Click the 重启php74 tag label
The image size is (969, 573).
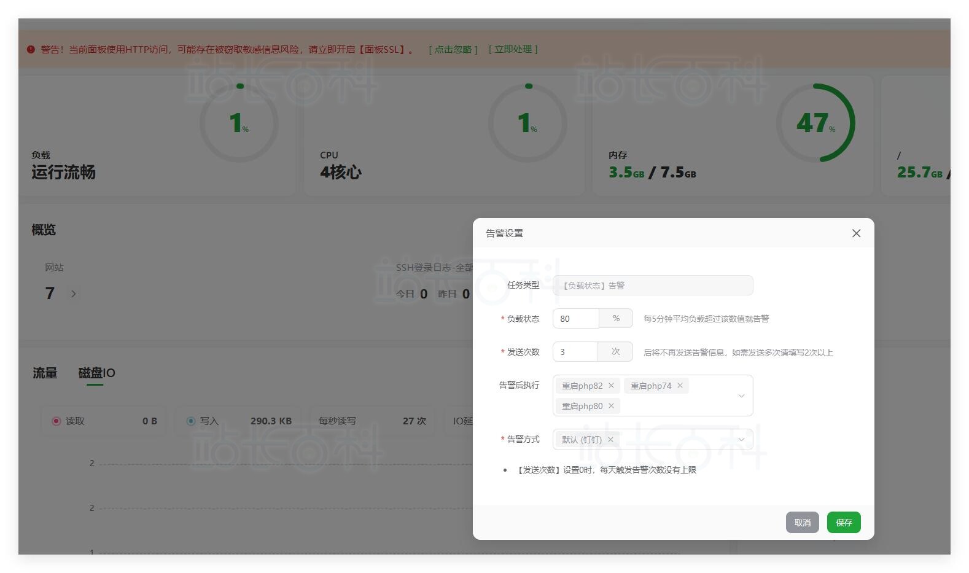651,386
